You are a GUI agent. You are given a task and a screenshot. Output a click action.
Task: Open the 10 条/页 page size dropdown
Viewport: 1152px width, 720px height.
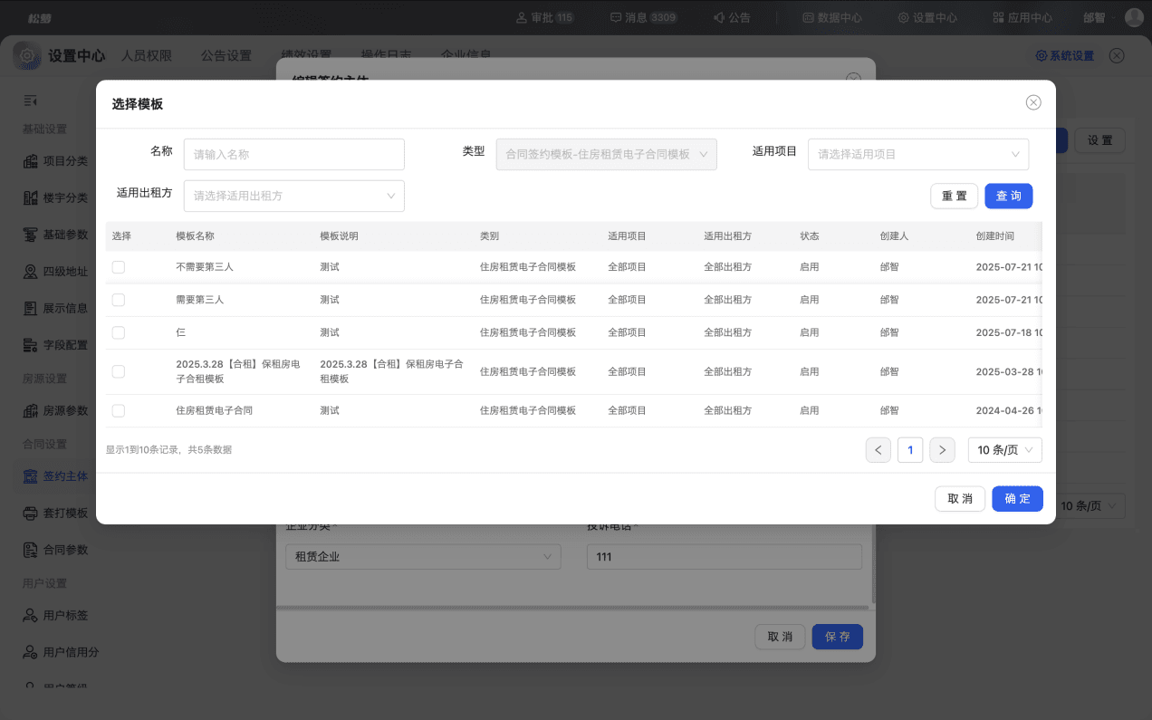coord(1005,450)
